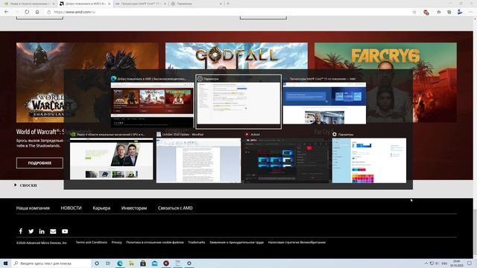
Task: Open Карьера footer link
Action: pos(101,208)
